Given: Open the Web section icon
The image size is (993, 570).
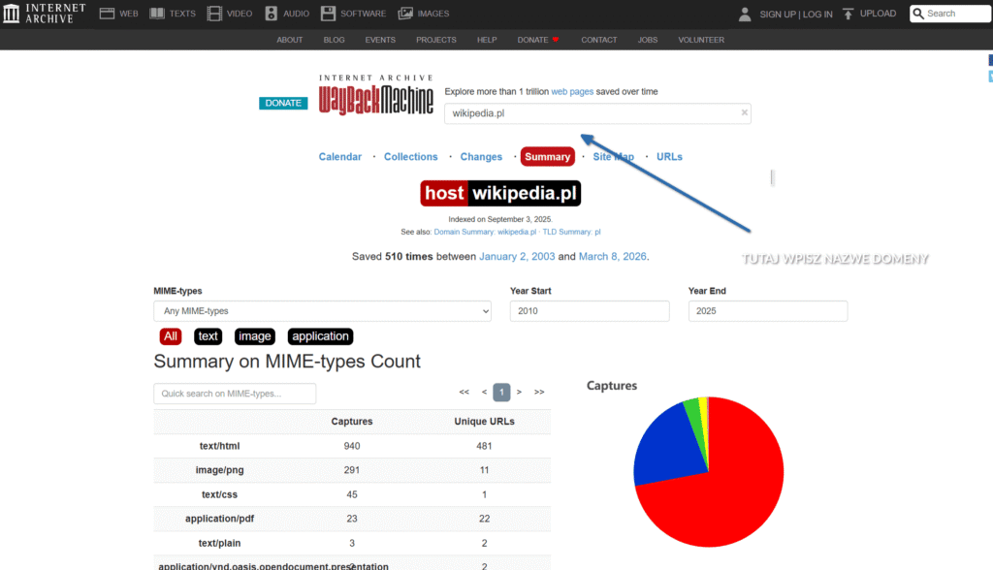Looking at the screenshot, I should [x=107, y=14].
